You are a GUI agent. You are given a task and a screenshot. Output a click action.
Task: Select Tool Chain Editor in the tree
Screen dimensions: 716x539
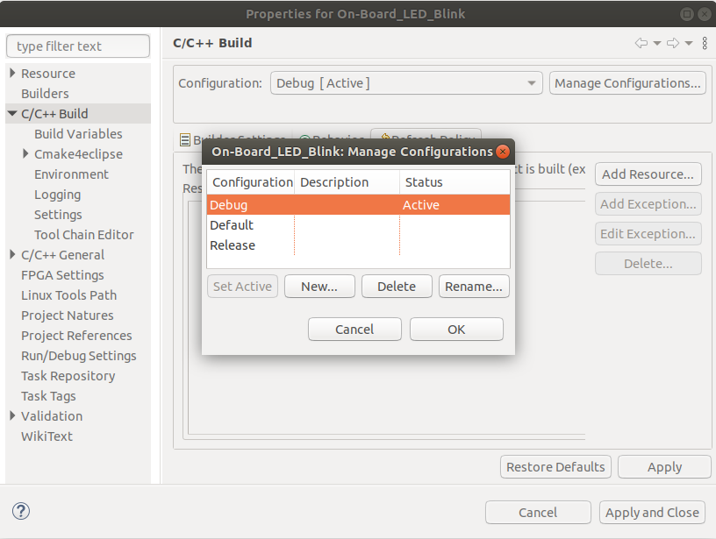pyautogui.click(x=84, y=235)
